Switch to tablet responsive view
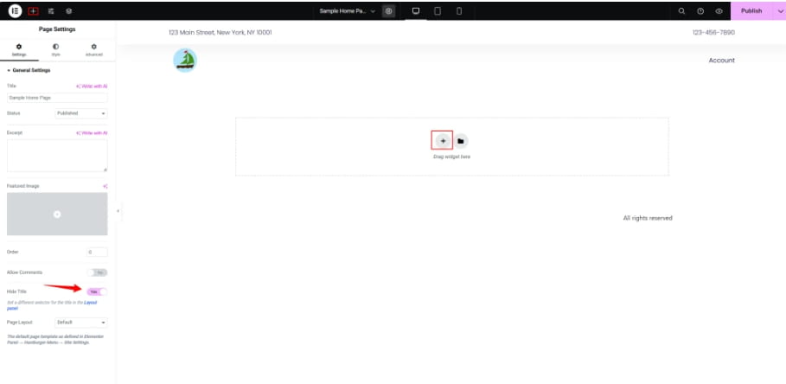The width and height of the screenshot is (786, 384). 438,11
